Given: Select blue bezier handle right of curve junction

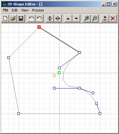Looking at the screenshot, I should click(93, 93).
